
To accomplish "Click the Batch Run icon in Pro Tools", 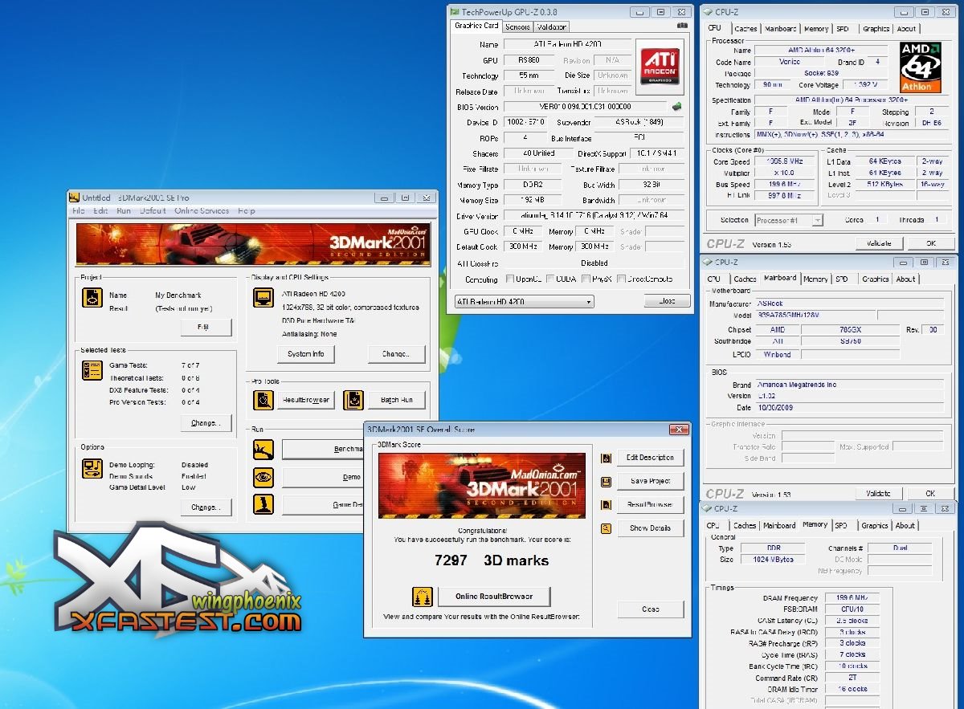I will pyautogui.click(x=354, y=400).
